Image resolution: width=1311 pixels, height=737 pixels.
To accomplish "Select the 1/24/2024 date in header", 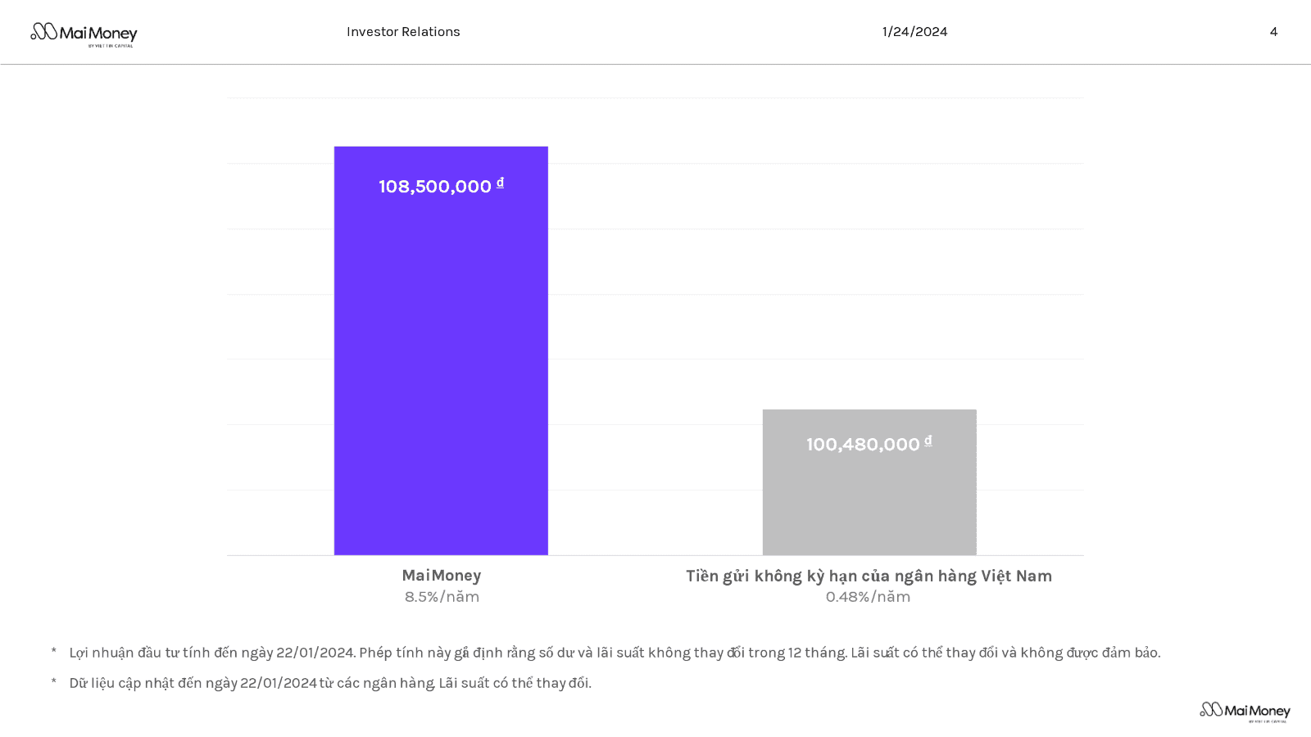I will (914, 32).
